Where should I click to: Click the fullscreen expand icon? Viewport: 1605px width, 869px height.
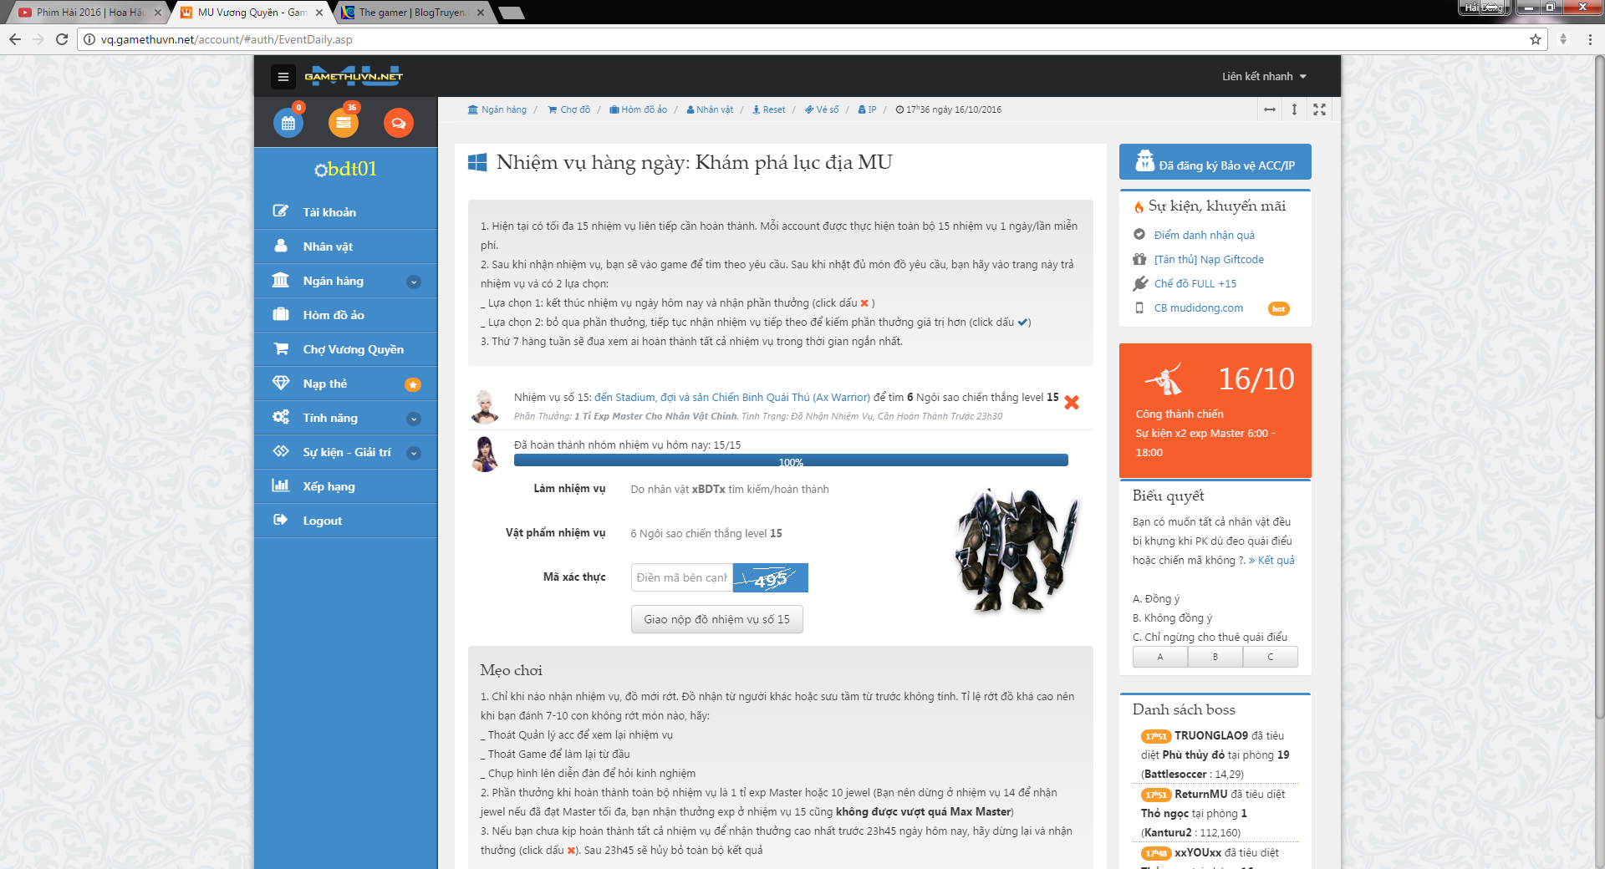point(1319,109)
